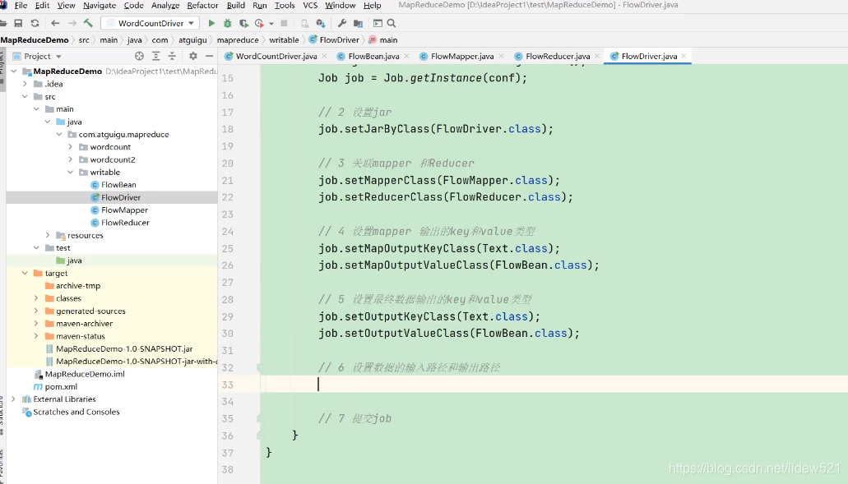
Task: Open the Navigate menu
Action: pos(100,6)
